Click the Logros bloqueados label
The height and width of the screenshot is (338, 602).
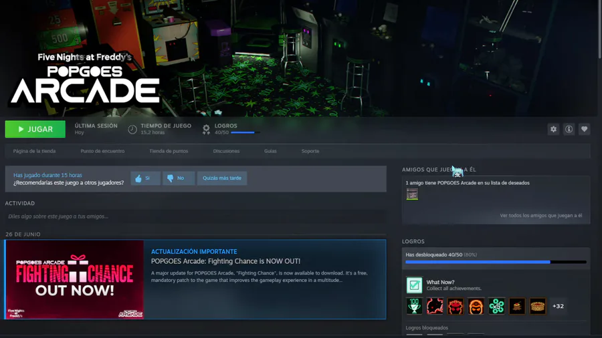click(x=427, y=328)
